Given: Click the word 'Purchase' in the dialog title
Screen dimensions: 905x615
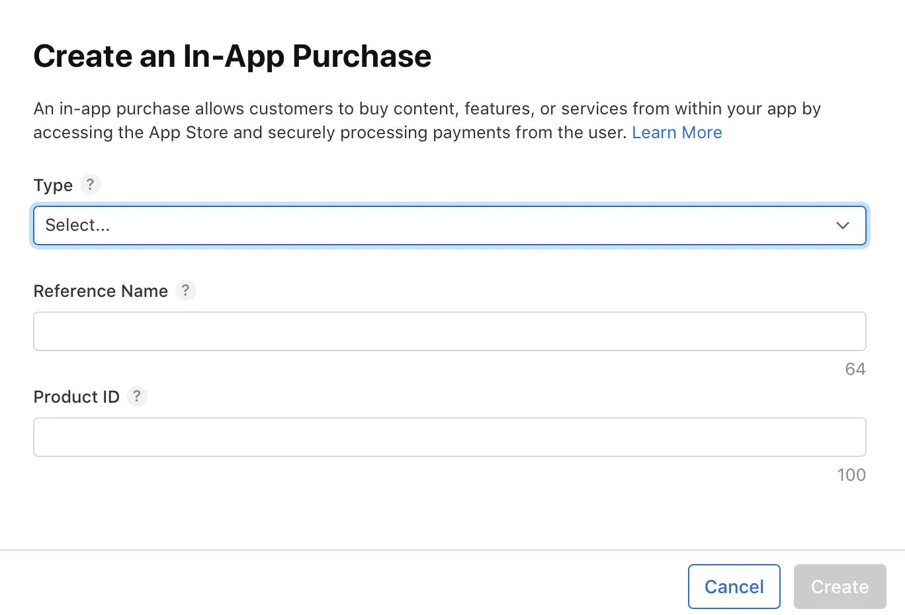Looking at the screenshot, I should click(362, 56).
